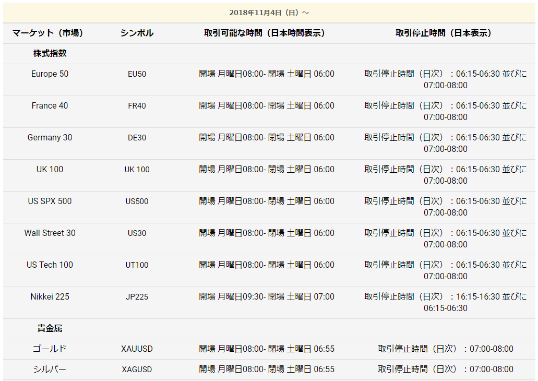Click the 2018年11月4日（日）～ date header
Image resolution: width=538 pixels, height=381 pixels.
(x=269, y=13)
